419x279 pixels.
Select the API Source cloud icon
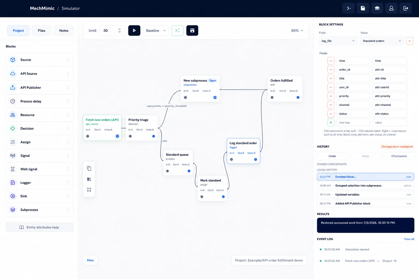pos(13,74)
